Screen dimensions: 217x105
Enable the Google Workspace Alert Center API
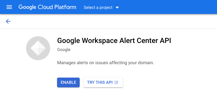pyautogui.click(x=68, y=82)
